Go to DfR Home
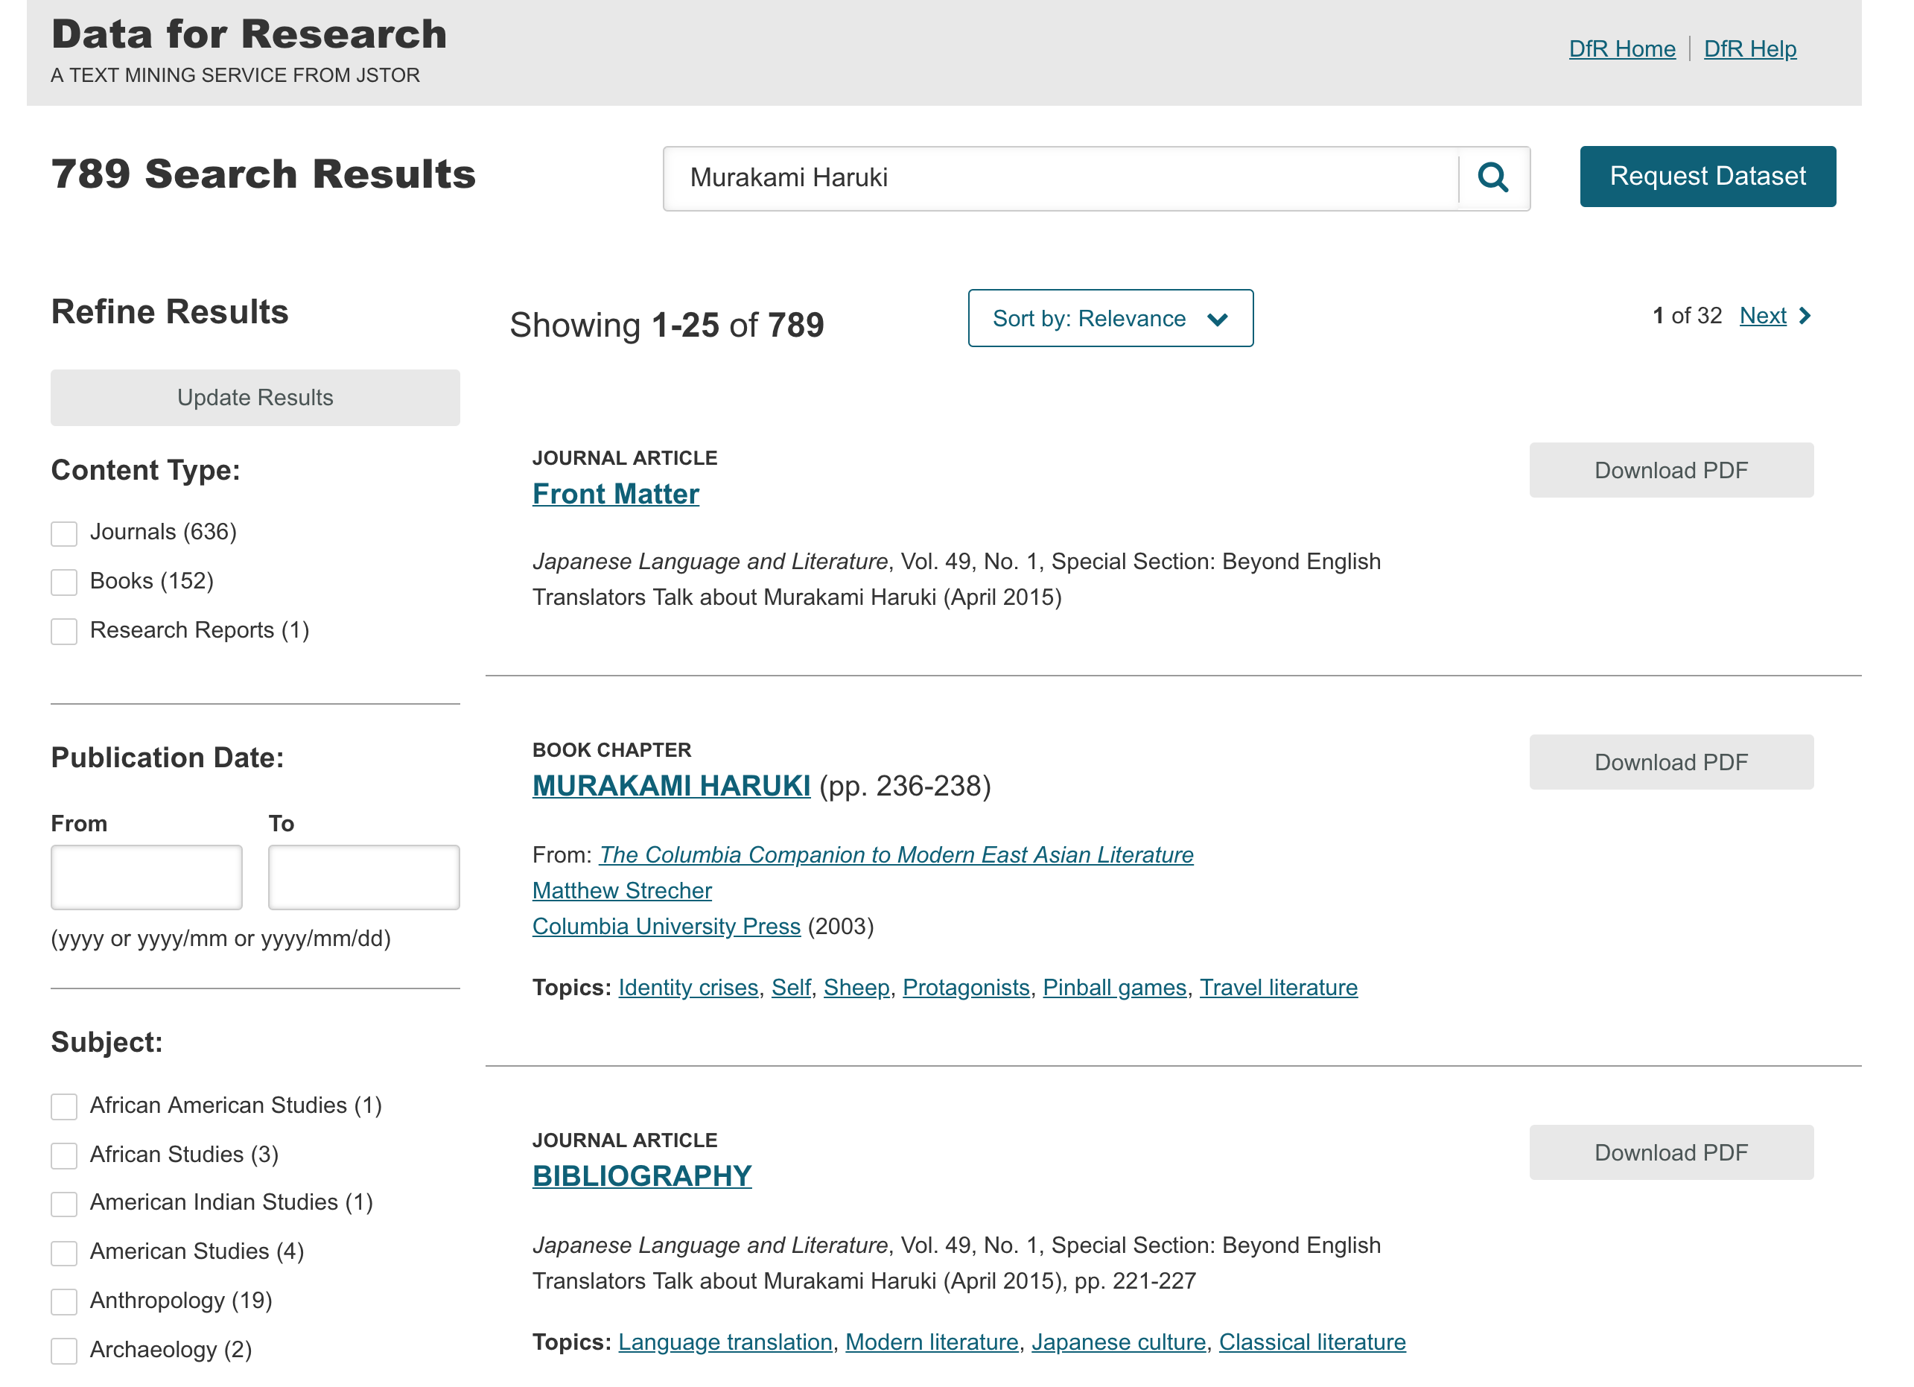Viewport: 1914px width, 1387px height. click(x=1622, y=49)
